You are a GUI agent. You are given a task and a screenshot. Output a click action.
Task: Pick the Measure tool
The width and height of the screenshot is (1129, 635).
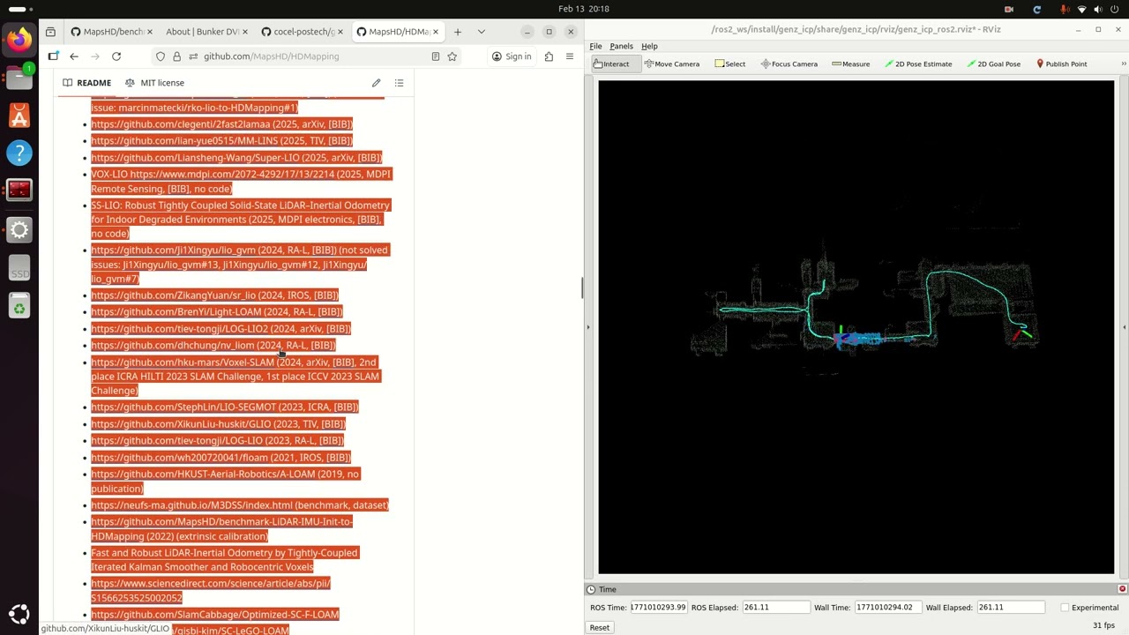point(850,63)
